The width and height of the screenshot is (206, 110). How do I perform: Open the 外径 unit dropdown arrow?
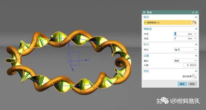coord(195,34)
